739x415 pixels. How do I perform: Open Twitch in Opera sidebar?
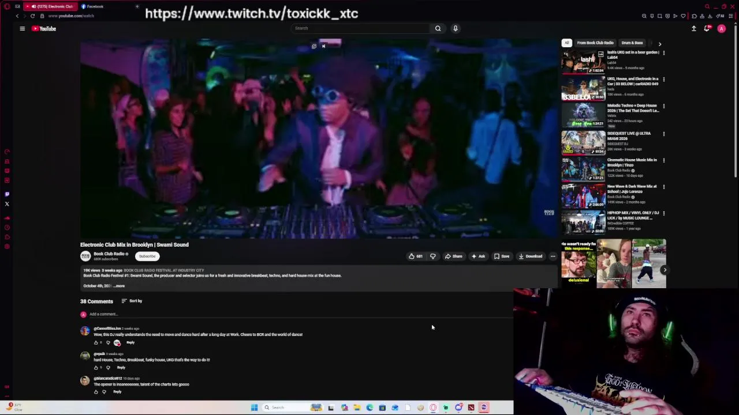[7, 194]
